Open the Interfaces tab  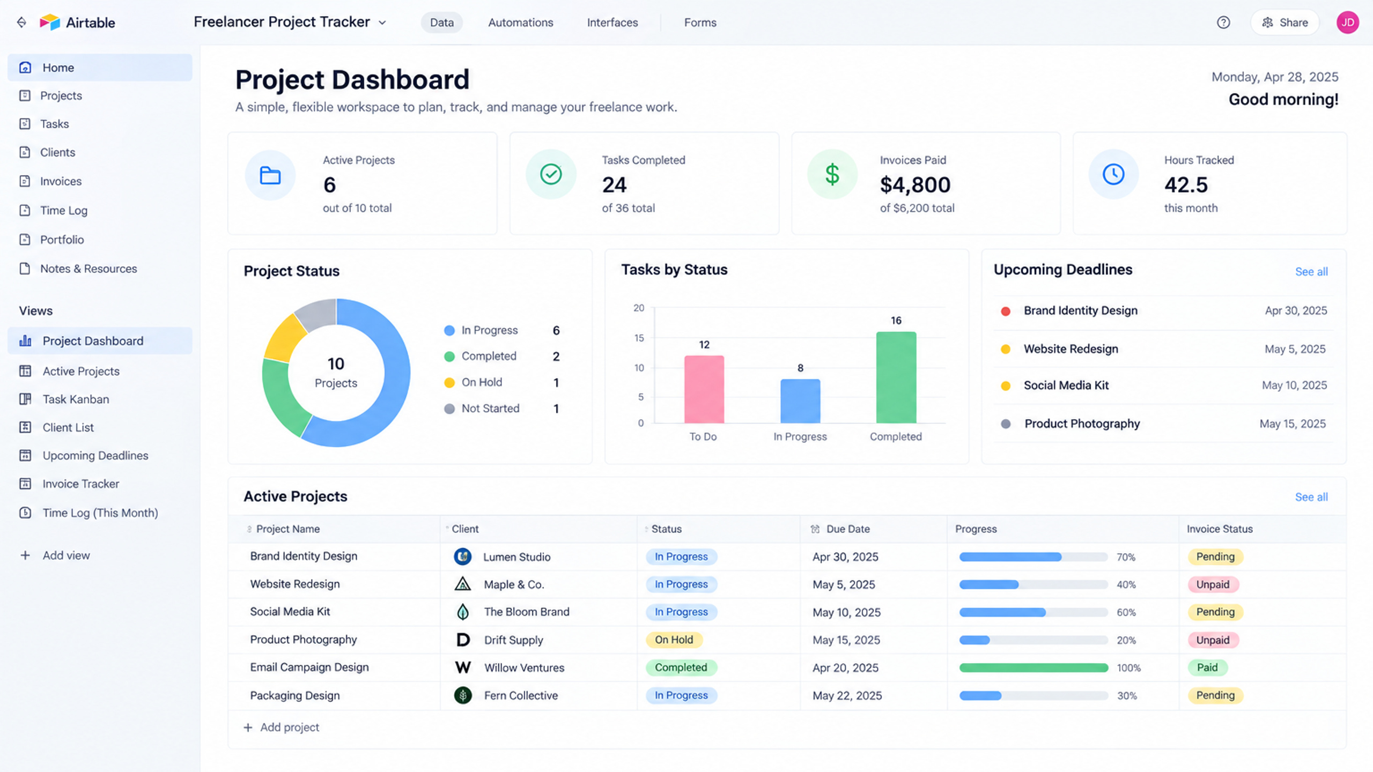[612, 23]
